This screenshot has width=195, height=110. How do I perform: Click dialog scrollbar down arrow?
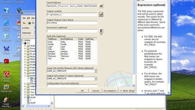[134, 86]
